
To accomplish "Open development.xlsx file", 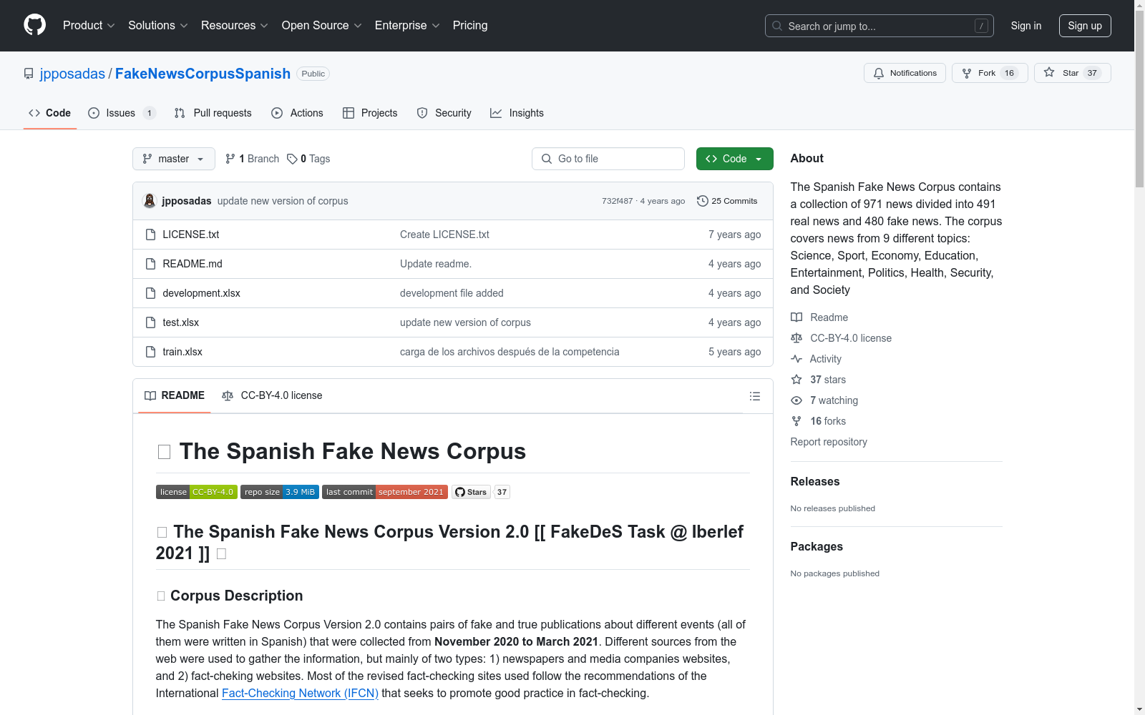I will 201,293.
